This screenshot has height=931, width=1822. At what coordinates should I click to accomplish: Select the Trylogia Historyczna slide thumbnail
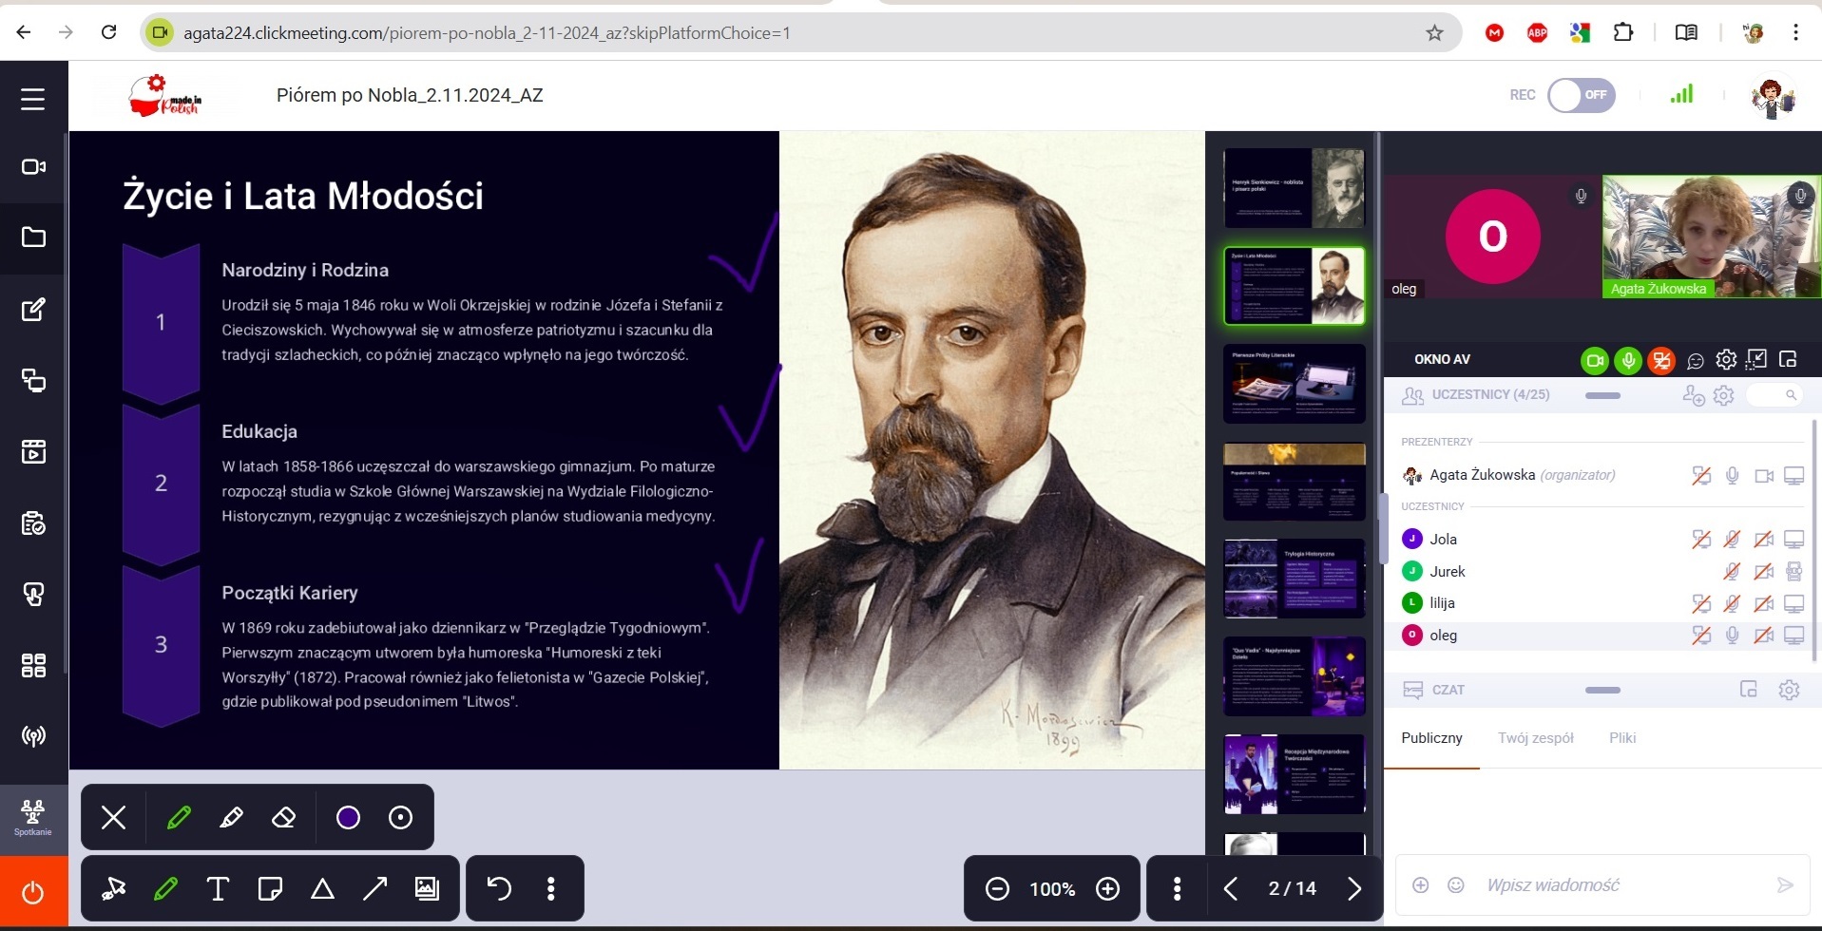1295,579
